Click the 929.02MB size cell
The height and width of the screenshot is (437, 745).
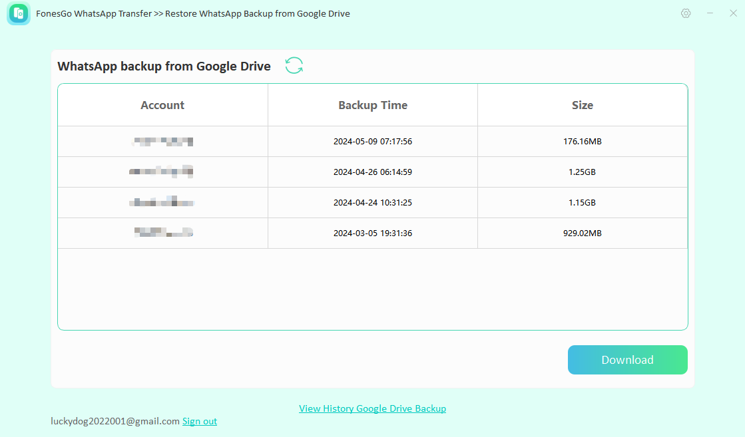click(x=582, y=233)
